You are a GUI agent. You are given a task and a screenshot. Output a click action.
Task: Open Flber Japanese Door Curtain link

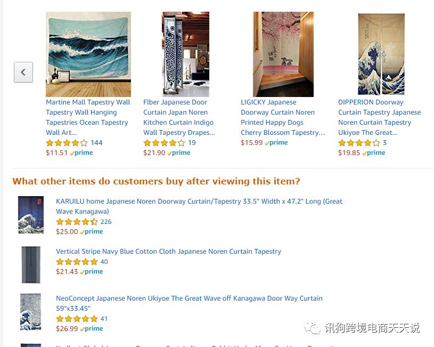[x=179, y=117]
